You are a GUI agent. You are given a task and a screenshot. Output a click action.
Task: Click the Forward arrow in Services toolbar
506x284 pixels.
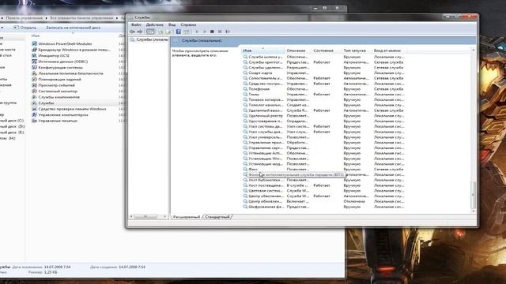(140, 32)
